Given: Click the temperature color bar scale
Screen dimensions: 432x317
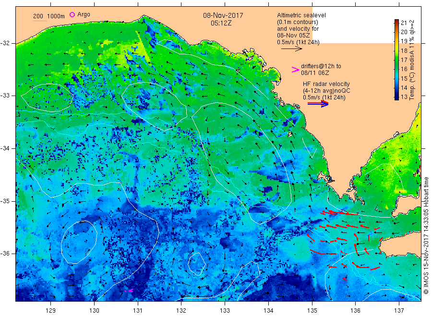Looking at the screenshot, I should [x=397, y=60].
